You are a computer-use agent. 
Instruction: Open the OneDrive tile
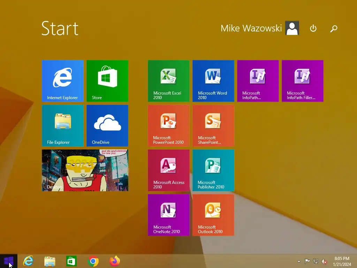click(107, 125)
